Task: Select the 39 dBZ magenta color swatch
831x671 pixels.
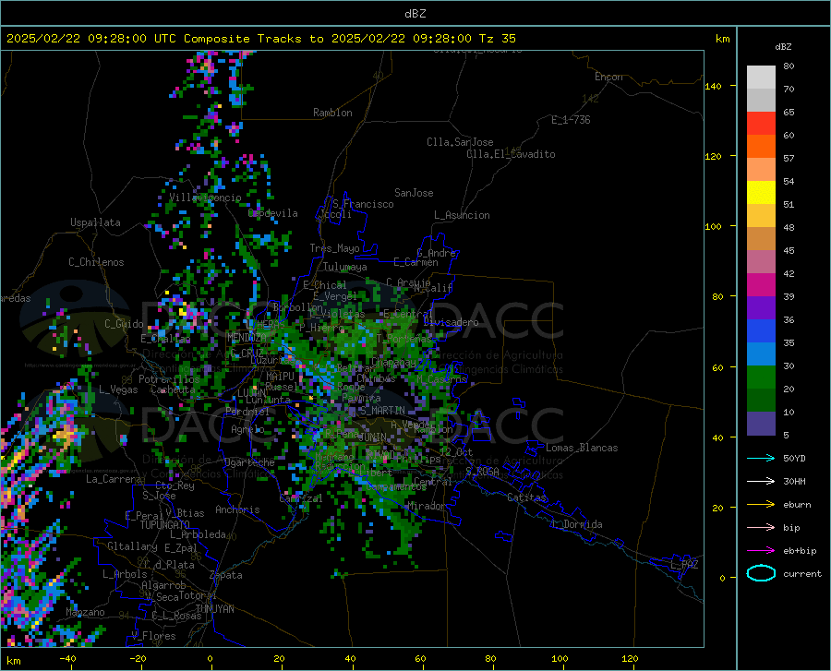Action: 761,285
